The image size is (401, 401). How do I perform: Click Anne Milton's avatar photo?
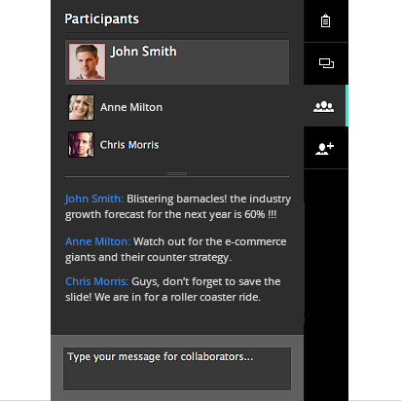[x=81, y=107]
